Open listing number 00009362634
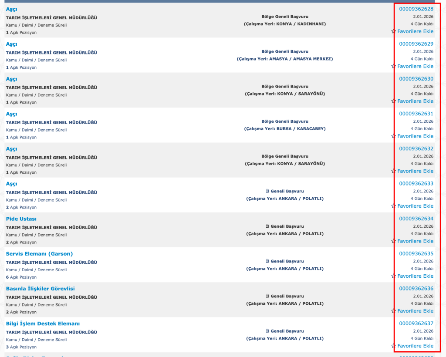Viewport: 446px width, 357px height. [x=416, y=219]
